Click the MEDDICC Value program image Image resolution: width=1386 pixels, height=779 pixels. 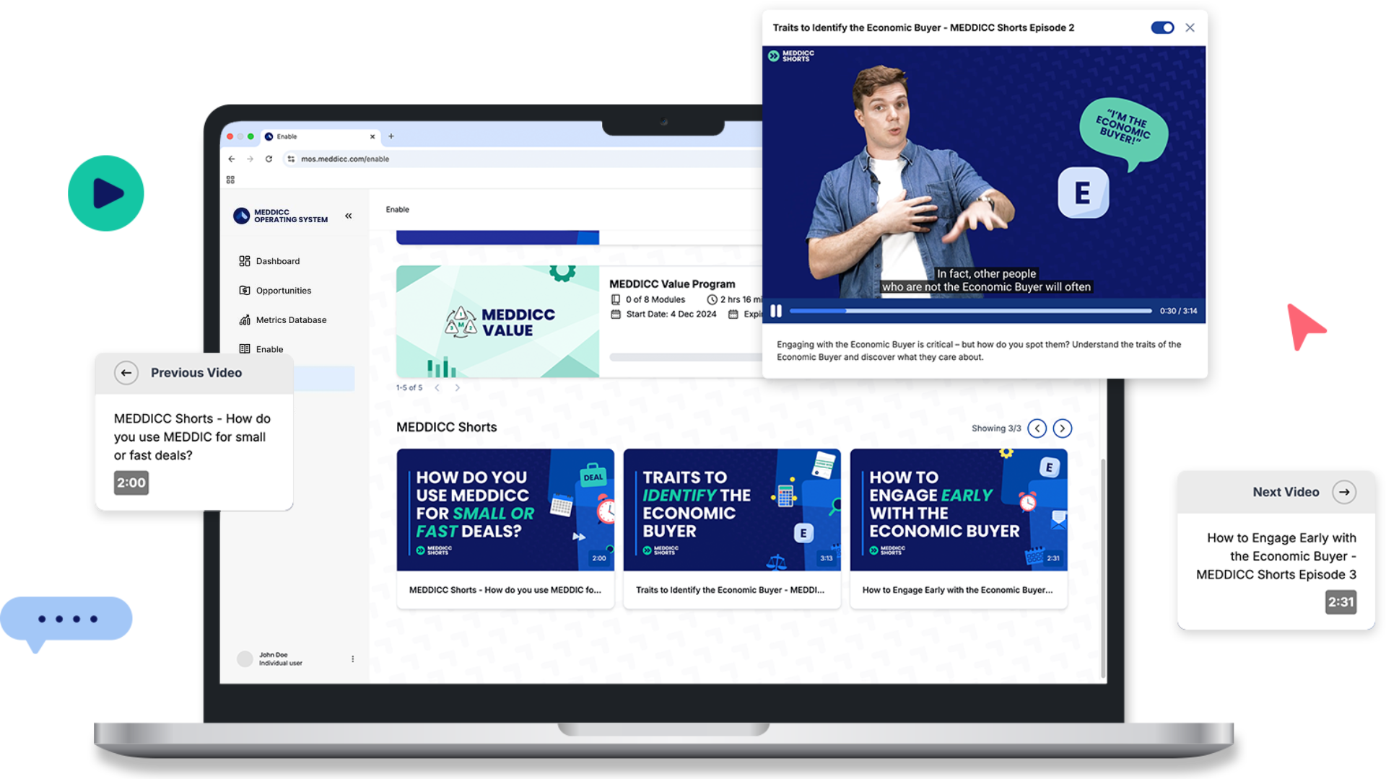[x=497, y=322]
